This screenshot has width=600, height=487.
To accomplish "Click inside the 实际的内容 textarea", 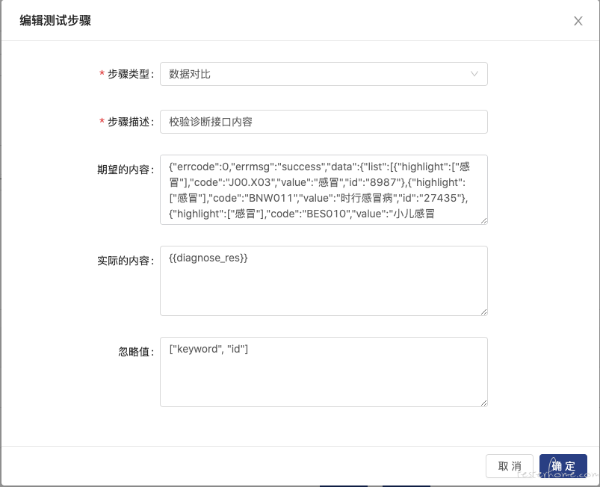I will click(x=324, y=281).
